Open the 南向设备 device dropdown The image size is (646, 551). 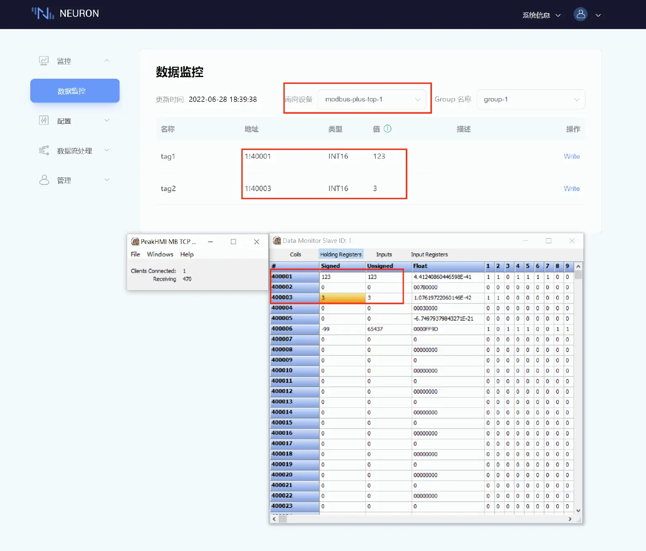click(x=373, y=99)
